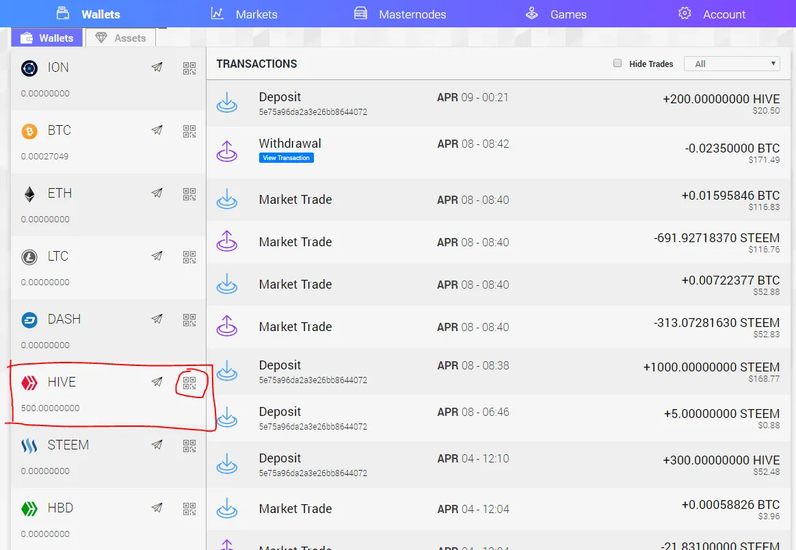796x550 pixels.
Task: Click HIVE balance 500.00000000
Action: click(50, 408)
